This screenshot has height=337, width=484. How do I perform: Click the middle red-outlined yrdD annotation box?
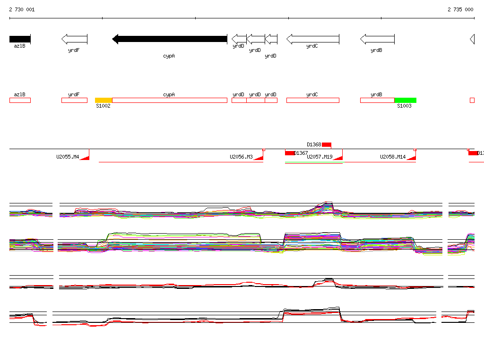coord(256,100)
